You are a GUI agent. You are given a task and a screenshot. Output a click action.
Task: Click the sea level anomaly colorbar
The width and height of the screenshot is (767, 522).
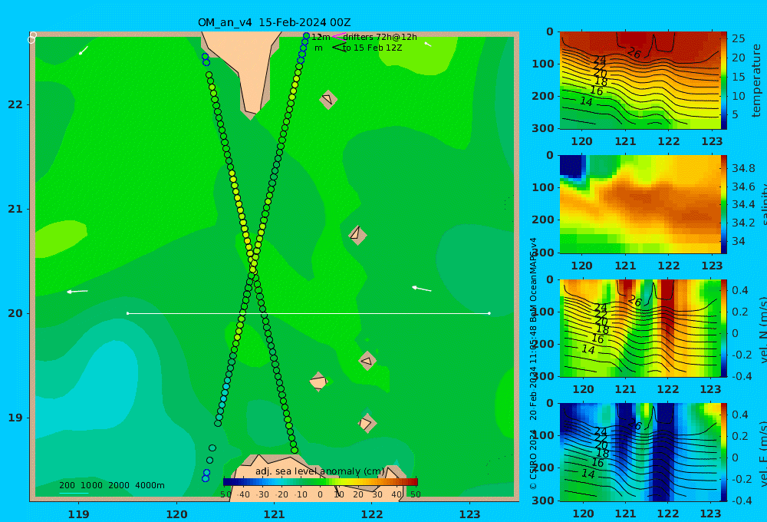coord(321,482)
